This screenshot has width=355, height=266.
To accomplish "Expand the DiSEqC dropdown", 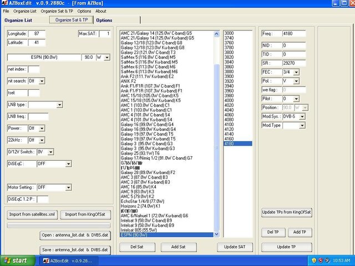I will [x=68, y=164].
